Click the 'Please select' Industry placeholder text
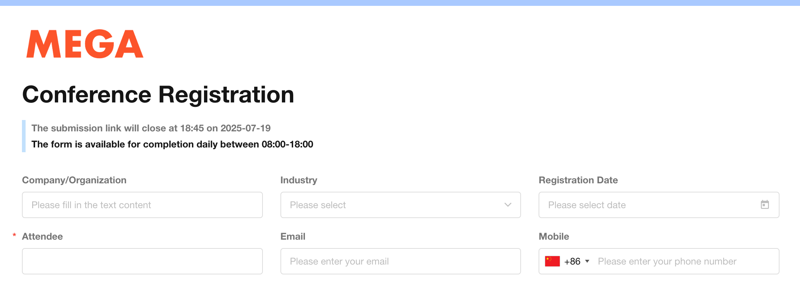800x281 pixels. (x=318, y=205)
